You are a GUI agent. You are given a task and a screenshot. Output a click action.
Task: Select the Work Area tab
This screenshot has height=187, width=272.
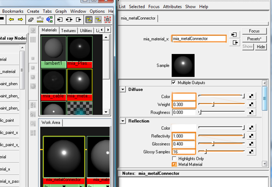point(51,123)
